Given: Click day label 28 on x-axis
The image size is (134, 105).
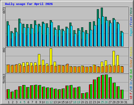Looking at the screenshot, I should pyautogui.click(x=114, y=102).
